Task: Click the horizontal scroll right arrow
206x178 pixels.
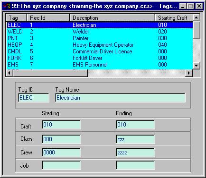Action: (x=189, y=73)
